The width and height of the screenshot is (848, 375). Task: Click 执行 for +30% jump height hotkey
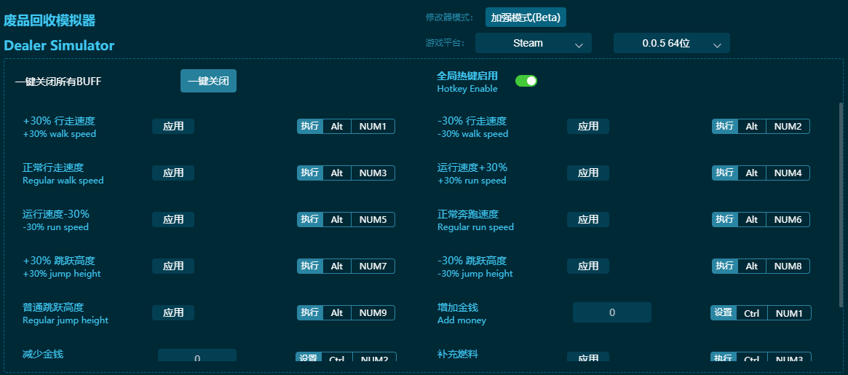pos(310,267)
